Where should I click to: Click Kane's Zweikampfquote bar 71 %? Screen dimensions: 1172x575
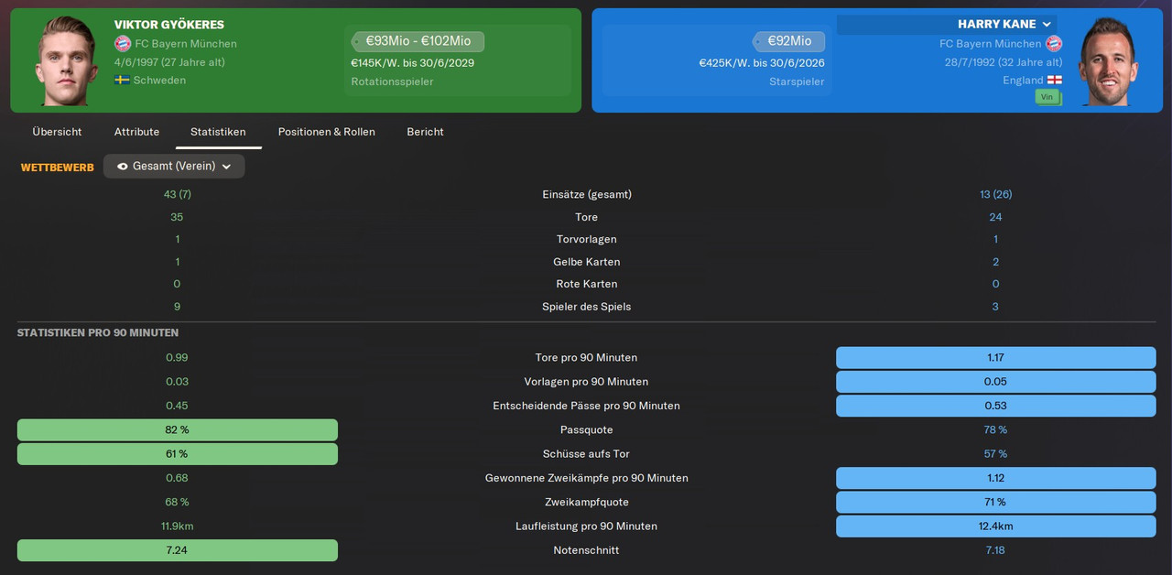995,503
